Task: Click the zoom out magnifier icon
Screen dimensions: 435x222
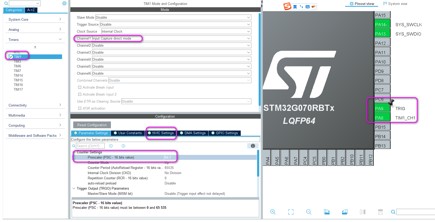Action: pyautogui.click(x=309, y=212)
